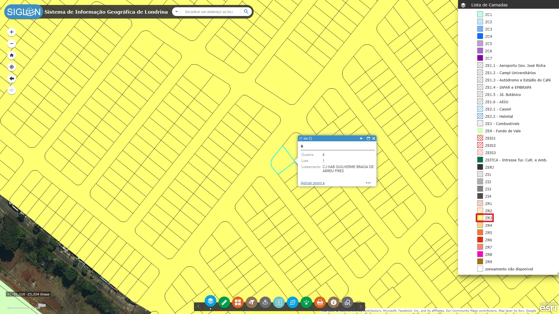
Task: Click the SIGLON logo
Action: coord(24,12)
